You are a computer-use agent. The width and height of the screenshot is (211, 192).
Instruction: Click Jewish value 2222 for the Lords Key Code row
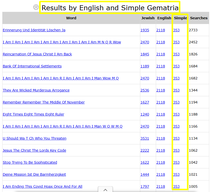(145, 150)
